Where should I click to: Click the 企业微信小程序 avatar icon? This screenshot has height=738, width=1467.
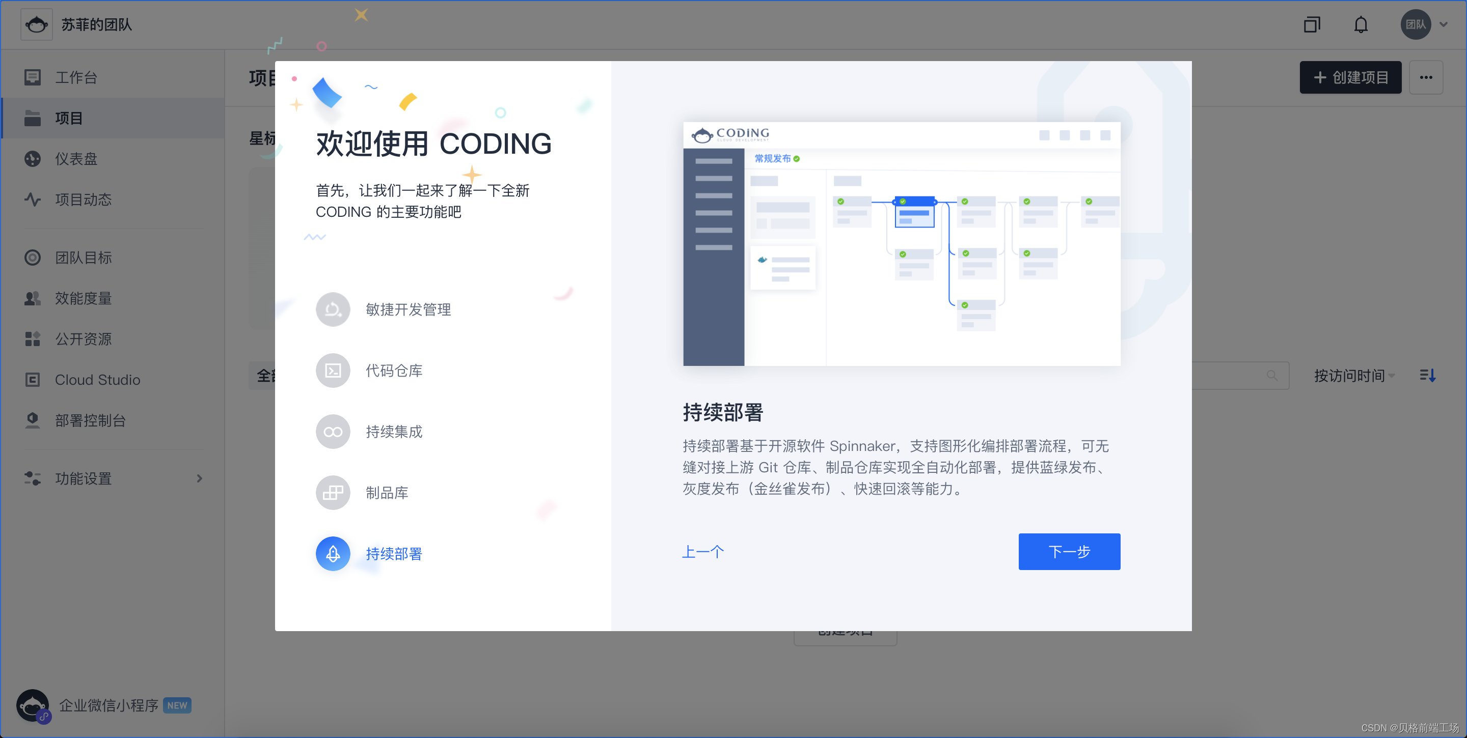tap(33, 706)
